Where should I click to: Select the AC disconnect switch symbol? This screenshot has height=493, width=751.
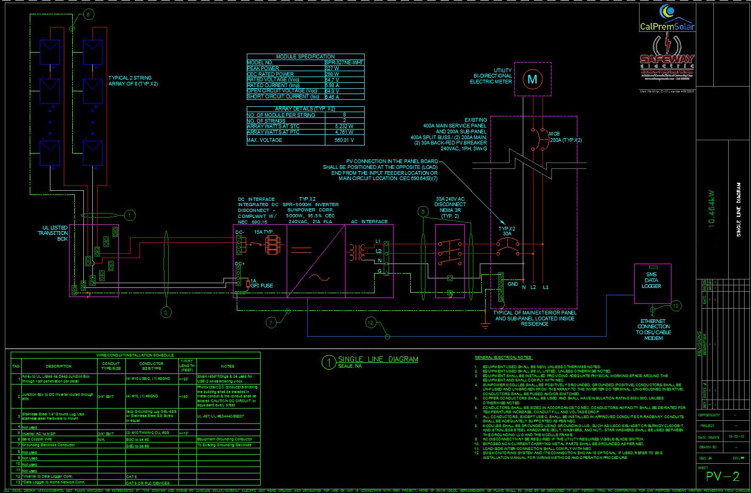(x=450, y=253)
